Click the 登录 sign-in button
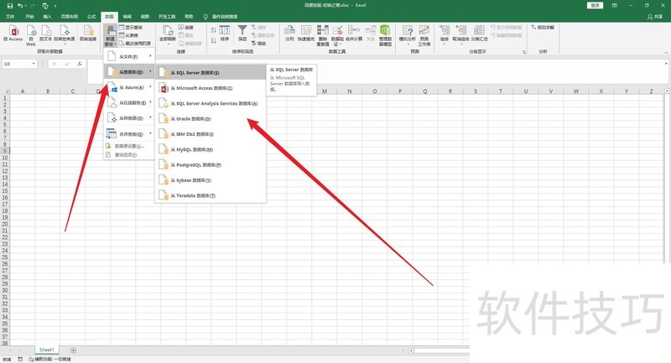This screenshot has height=363, width=671. (x=596, y=6)
